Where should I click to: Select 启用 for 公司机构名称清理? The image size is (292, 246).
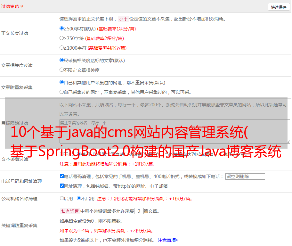(62, 198)
